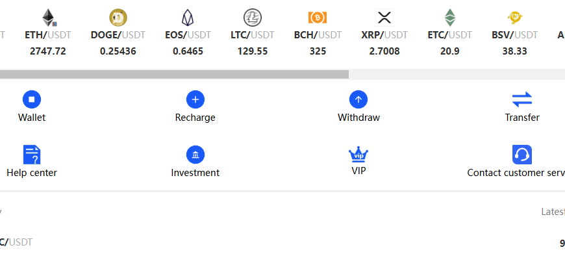565x254 pixels.
Task: Open the Investment bank icon
Action: tap(195, 155)
